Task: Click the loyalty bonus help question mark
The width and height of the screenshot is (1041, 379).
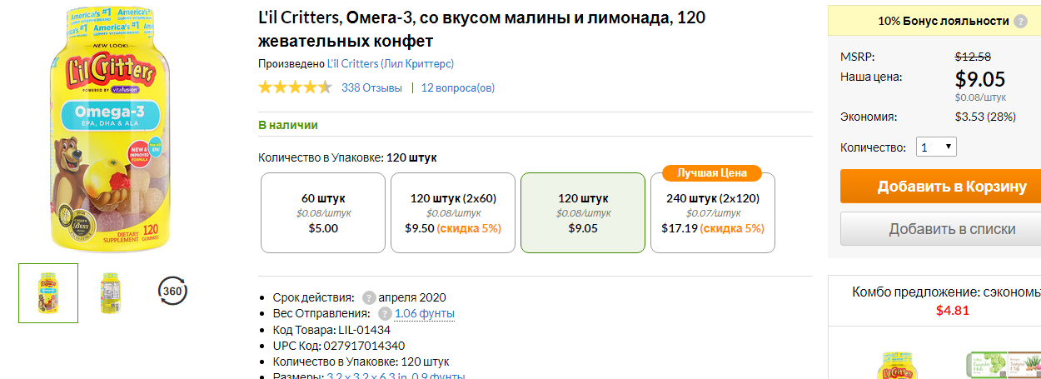Action: coord(1020,22)
